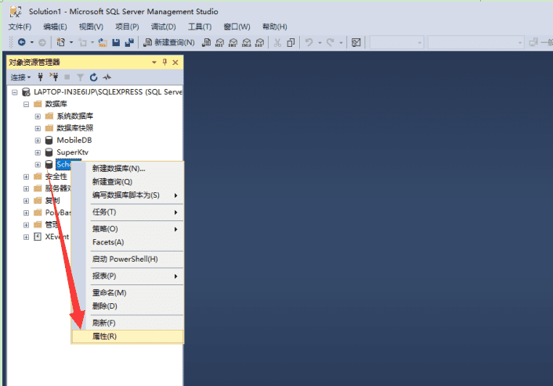Click the MDX query icon
This screenshot has width=553, height=386.
[x=219, y=43]
